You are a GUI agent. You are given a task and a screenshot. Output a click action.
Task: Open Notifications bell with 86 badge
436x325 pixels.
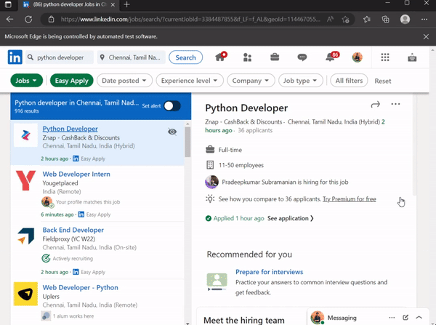click(332, 57)
